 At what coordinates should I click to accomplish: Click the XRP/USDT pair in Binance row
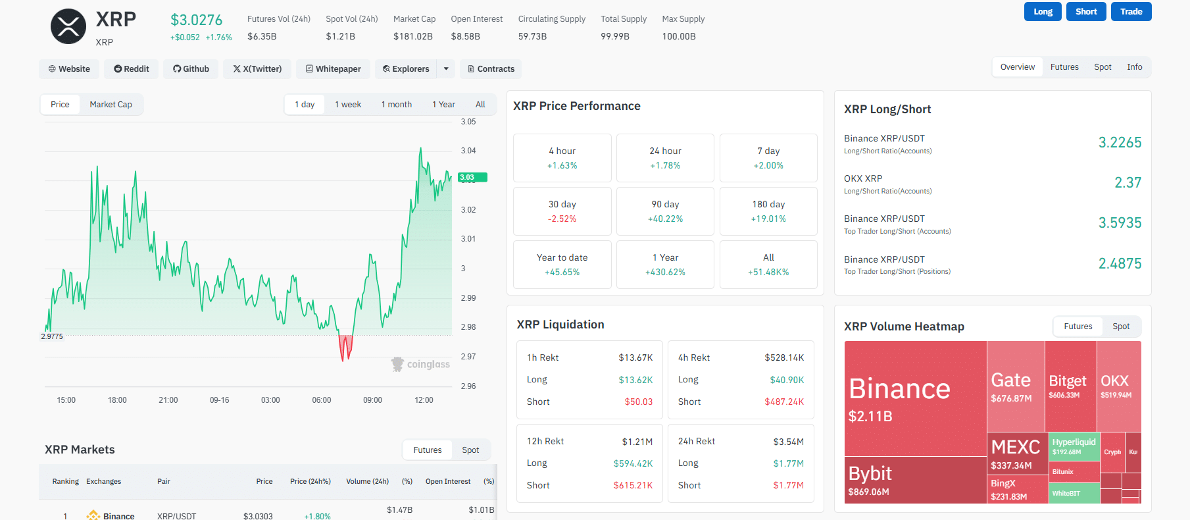click(176, 516)
